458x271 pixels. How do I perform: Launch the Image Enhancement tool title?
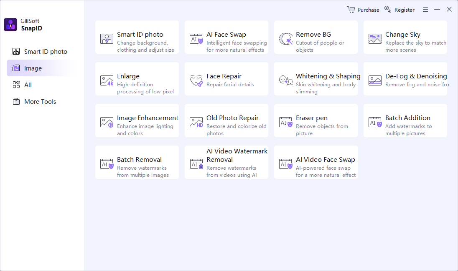(148, 118)
